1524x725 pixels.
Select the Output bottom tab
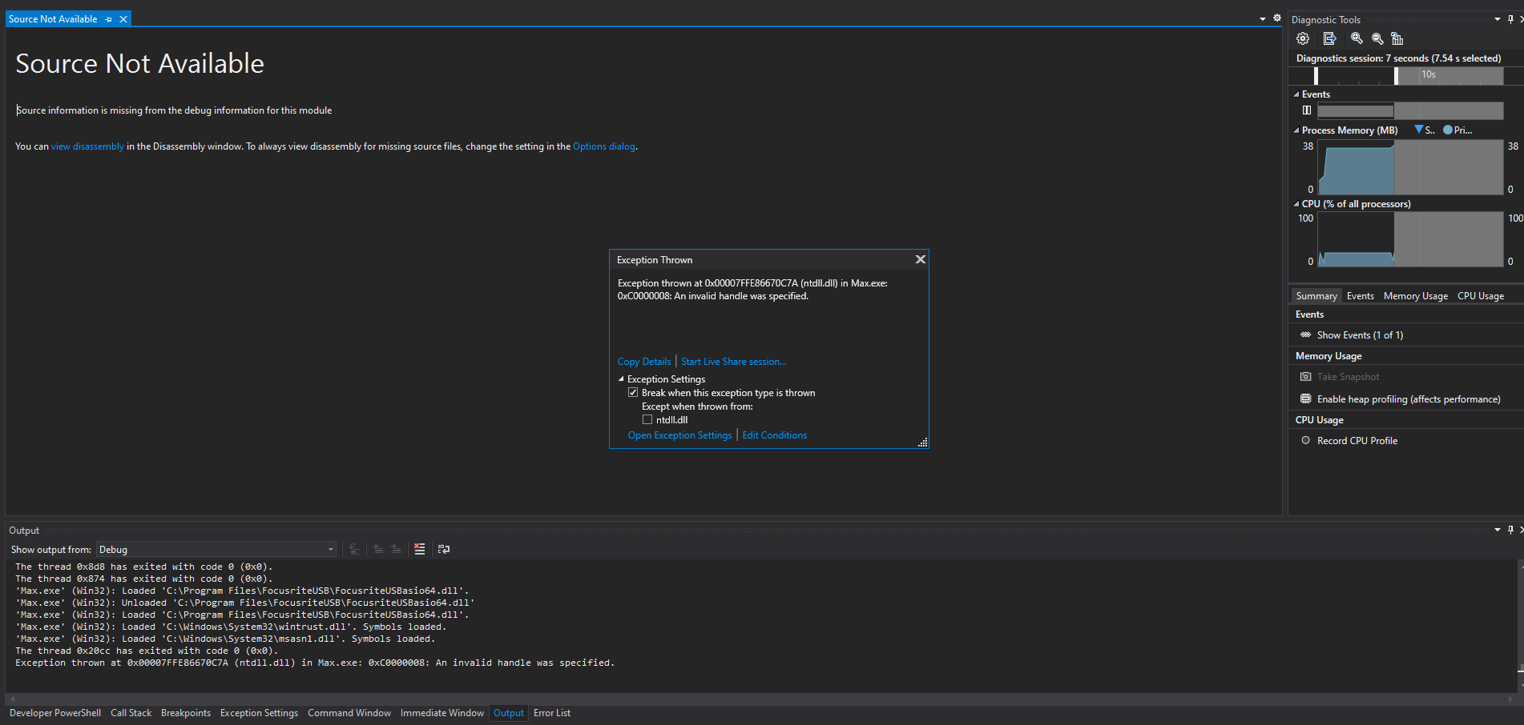pyautogui.click(x=509, y=713)
